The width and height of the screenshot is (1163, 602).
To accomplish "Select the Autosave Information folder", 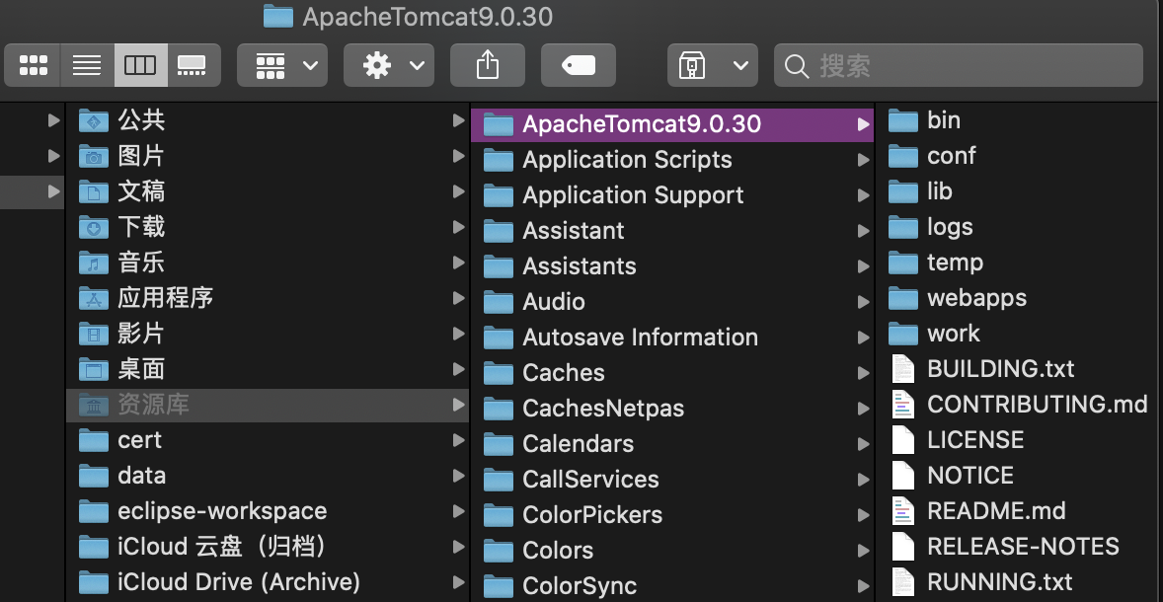I will [672, 338].
